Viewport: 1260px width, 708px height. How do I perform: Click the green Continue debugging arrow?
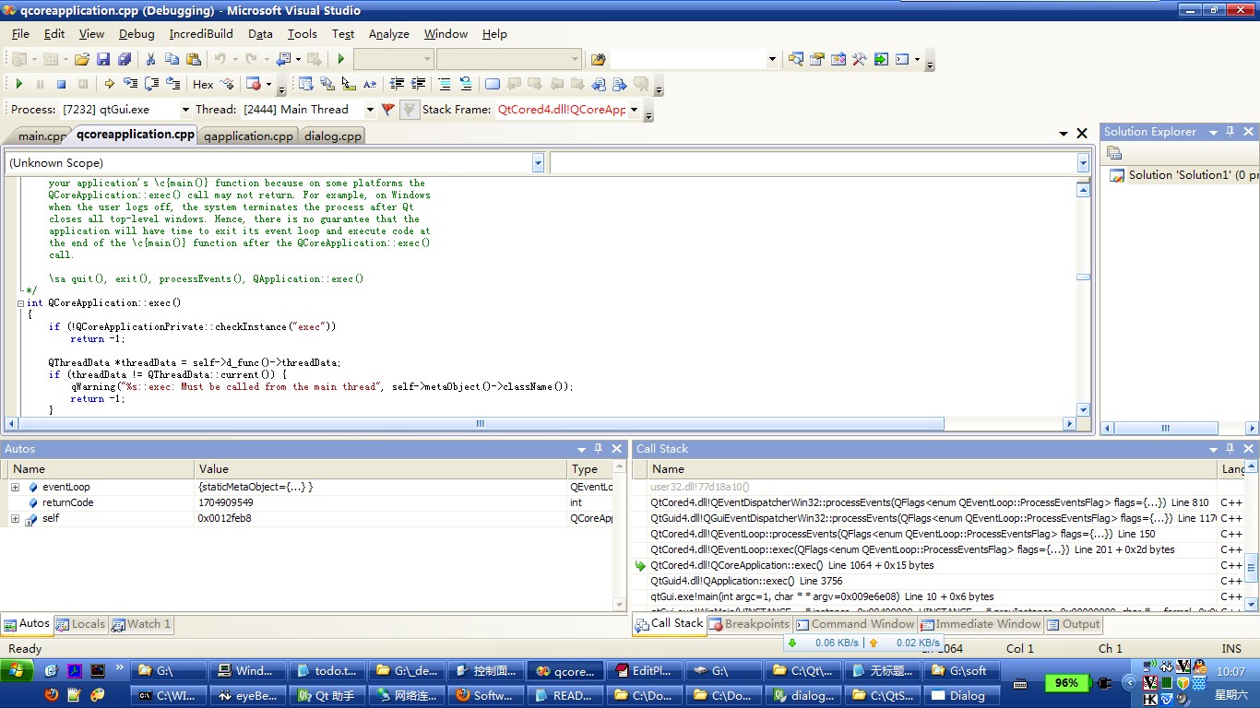18,84
